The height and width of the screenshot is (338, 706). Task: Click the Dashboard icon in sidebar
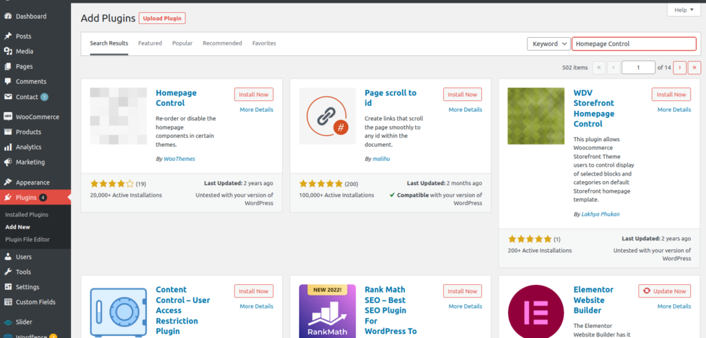point(8,16)
